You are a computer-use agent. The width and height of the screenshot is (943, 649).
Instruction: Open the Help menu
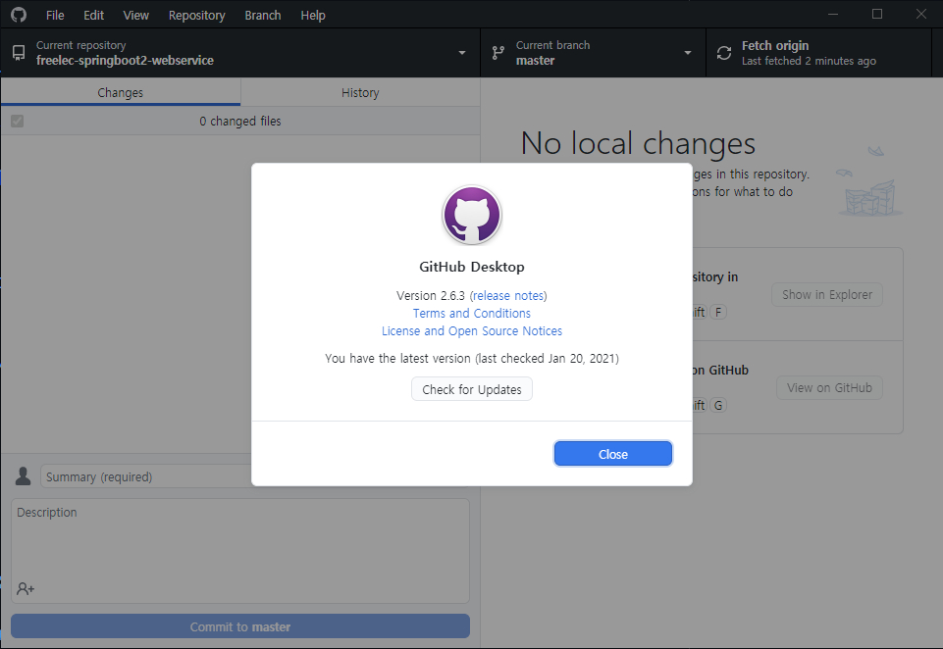(313, 15)
